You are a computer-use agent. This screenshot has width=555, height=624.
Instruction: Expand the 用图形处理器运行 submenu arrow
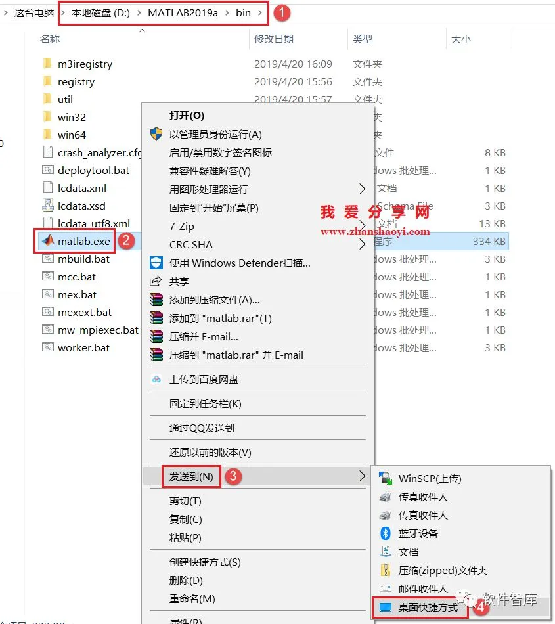pos(362,189)
